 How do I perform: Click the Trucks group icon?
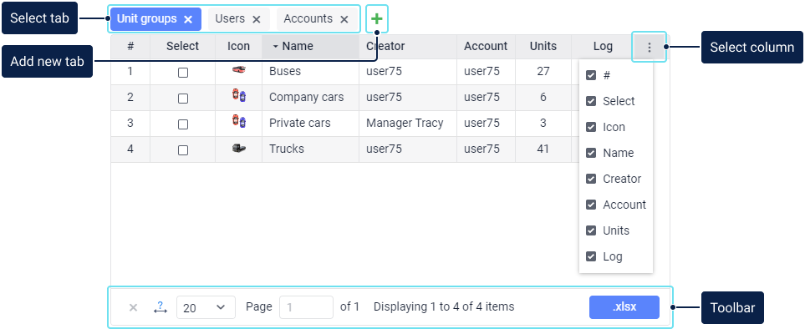pos(239,148)
